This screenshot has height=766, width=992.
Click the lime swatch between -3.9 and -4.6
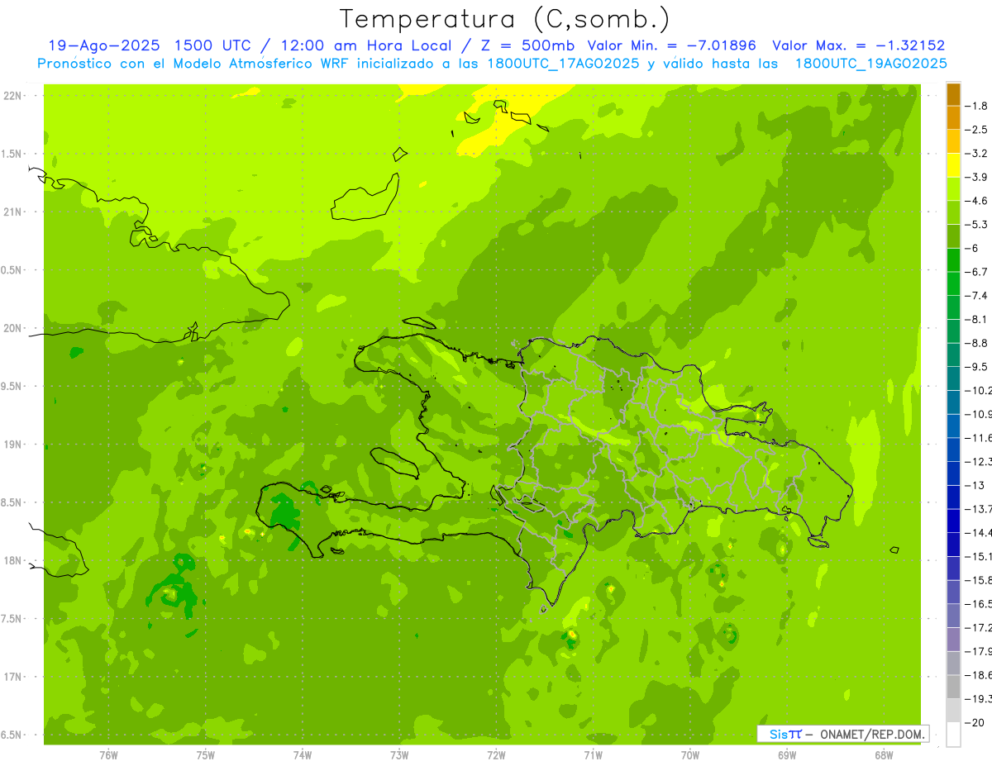click(x=954, y=189)
